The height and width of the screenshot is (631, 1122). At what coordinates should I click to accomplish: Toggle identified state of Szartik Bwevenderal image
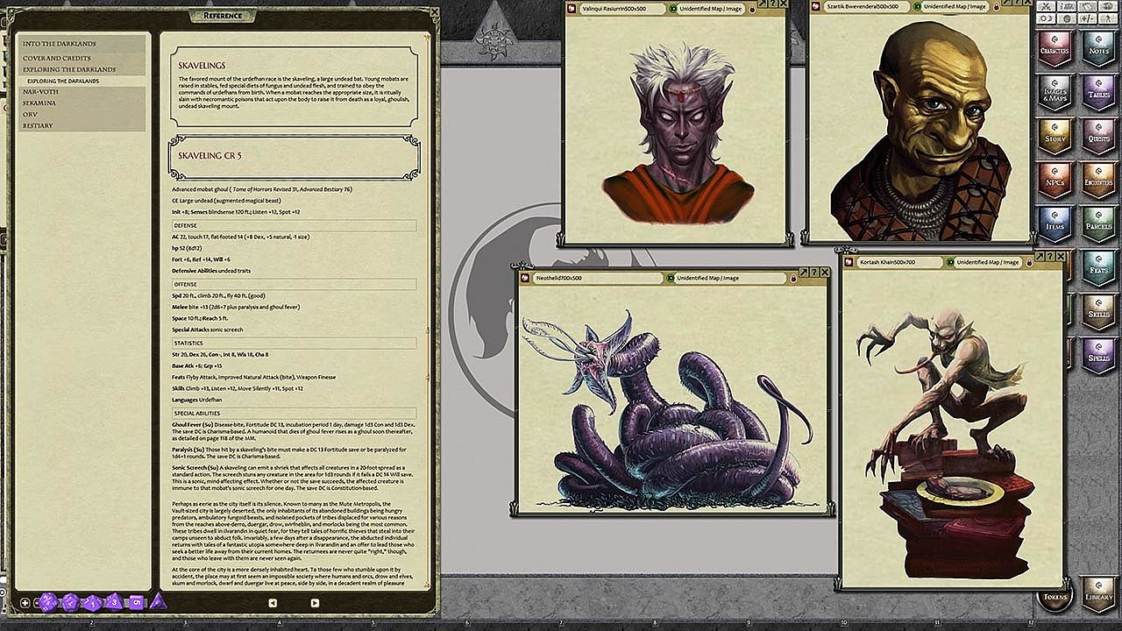click(x=918, y=8)
